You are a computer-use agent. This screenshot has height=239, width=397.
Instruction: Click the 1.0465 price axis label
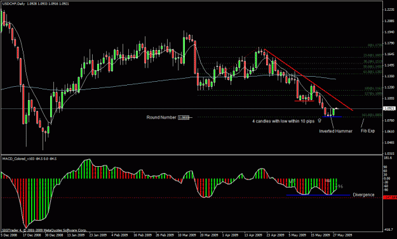(x=389, y=142)
